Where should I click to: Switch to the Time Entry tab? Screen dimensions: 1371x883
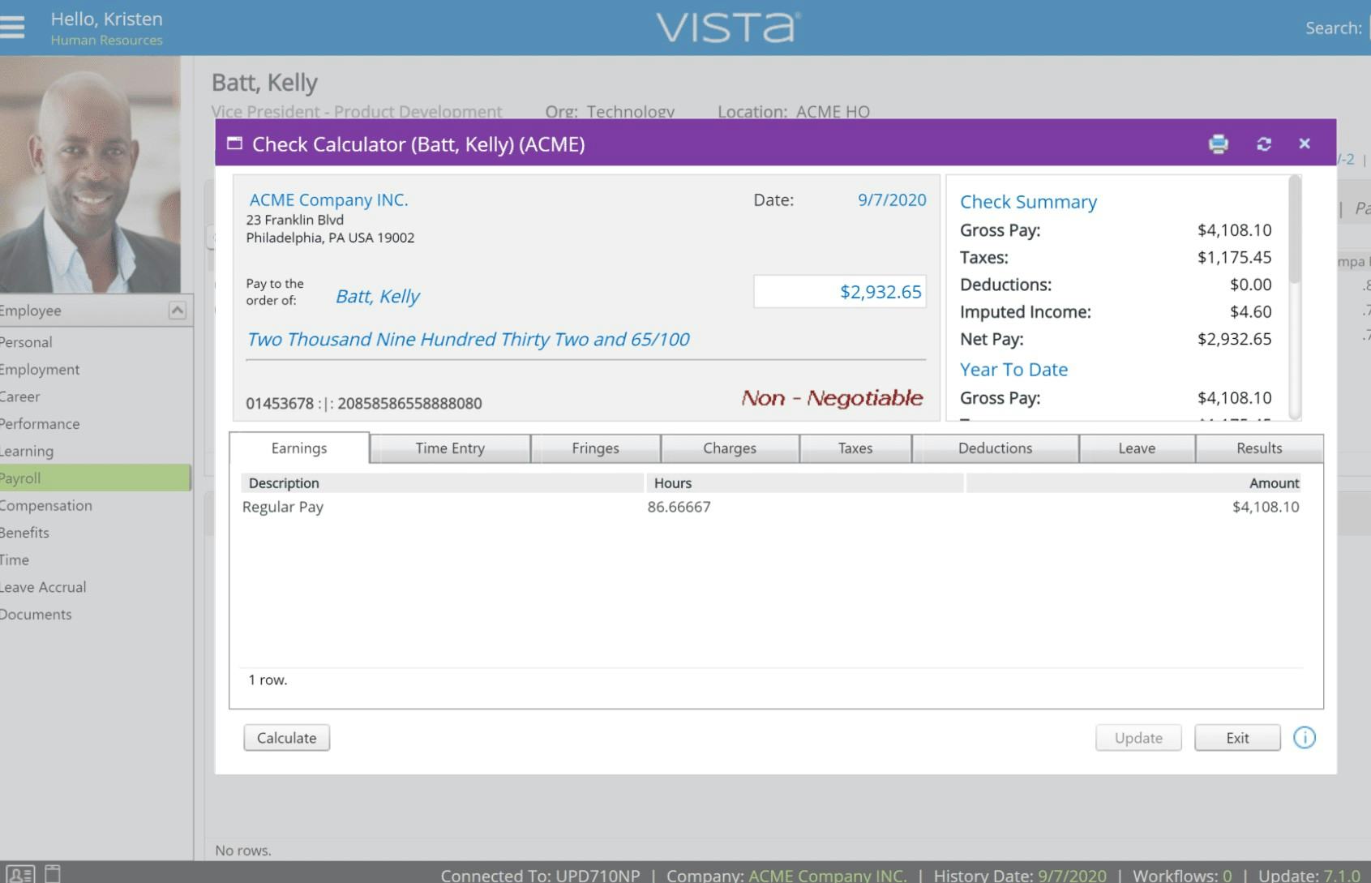pos(451,448)
